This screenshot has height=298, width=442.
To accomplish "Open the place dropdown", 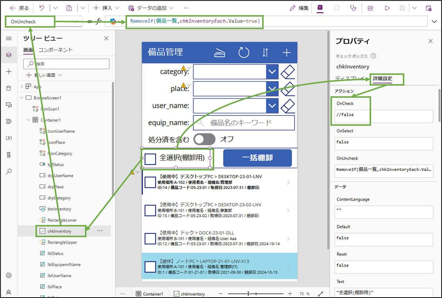I will 272,89.
